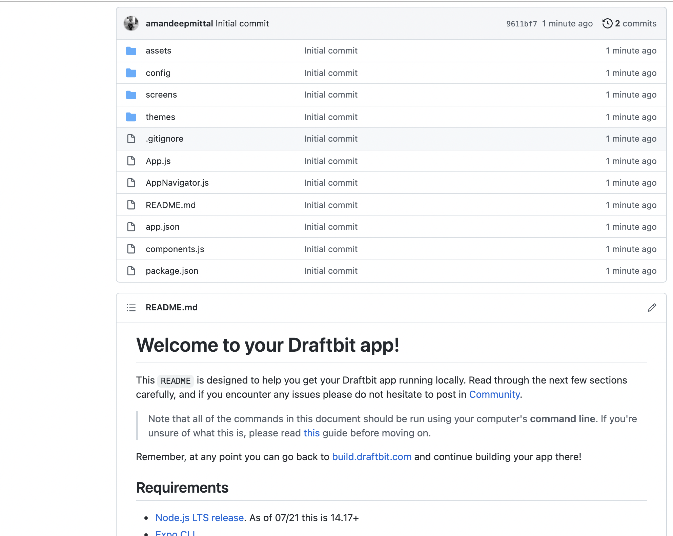673x536 pixels.
Task: Click the AppNavigator.js file icon
Action: click(x=131, y=183)
